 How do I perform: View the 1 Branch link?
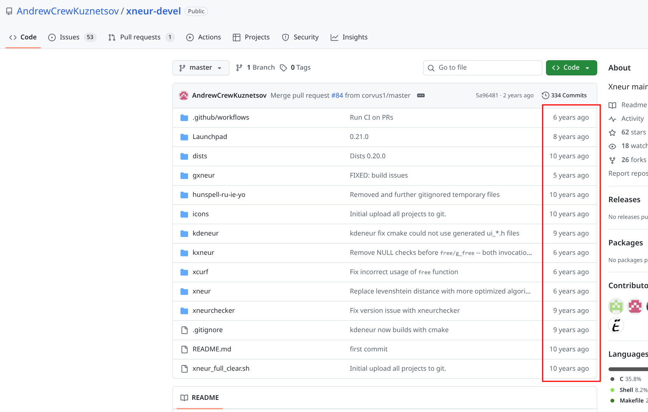coord(255,67)
